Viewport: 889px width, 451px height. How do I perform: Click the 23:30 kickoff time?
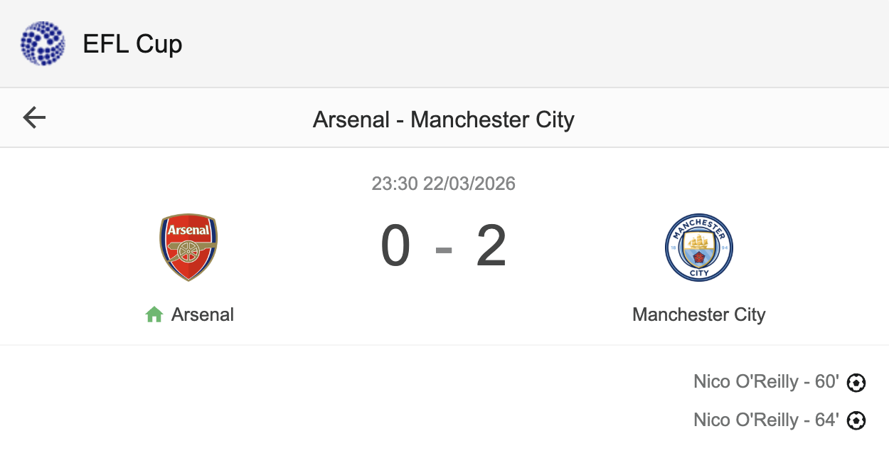click(394, 184)
